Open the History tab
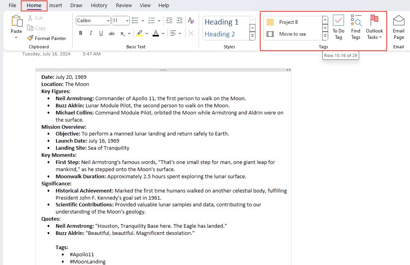This screenshot has width=410, height=265. coord(99,6)
